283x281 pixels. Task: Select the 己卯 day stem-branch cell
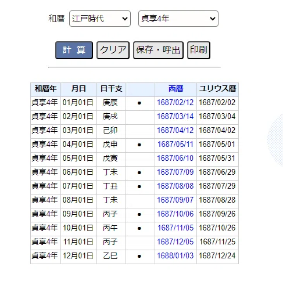coord(111,131)
